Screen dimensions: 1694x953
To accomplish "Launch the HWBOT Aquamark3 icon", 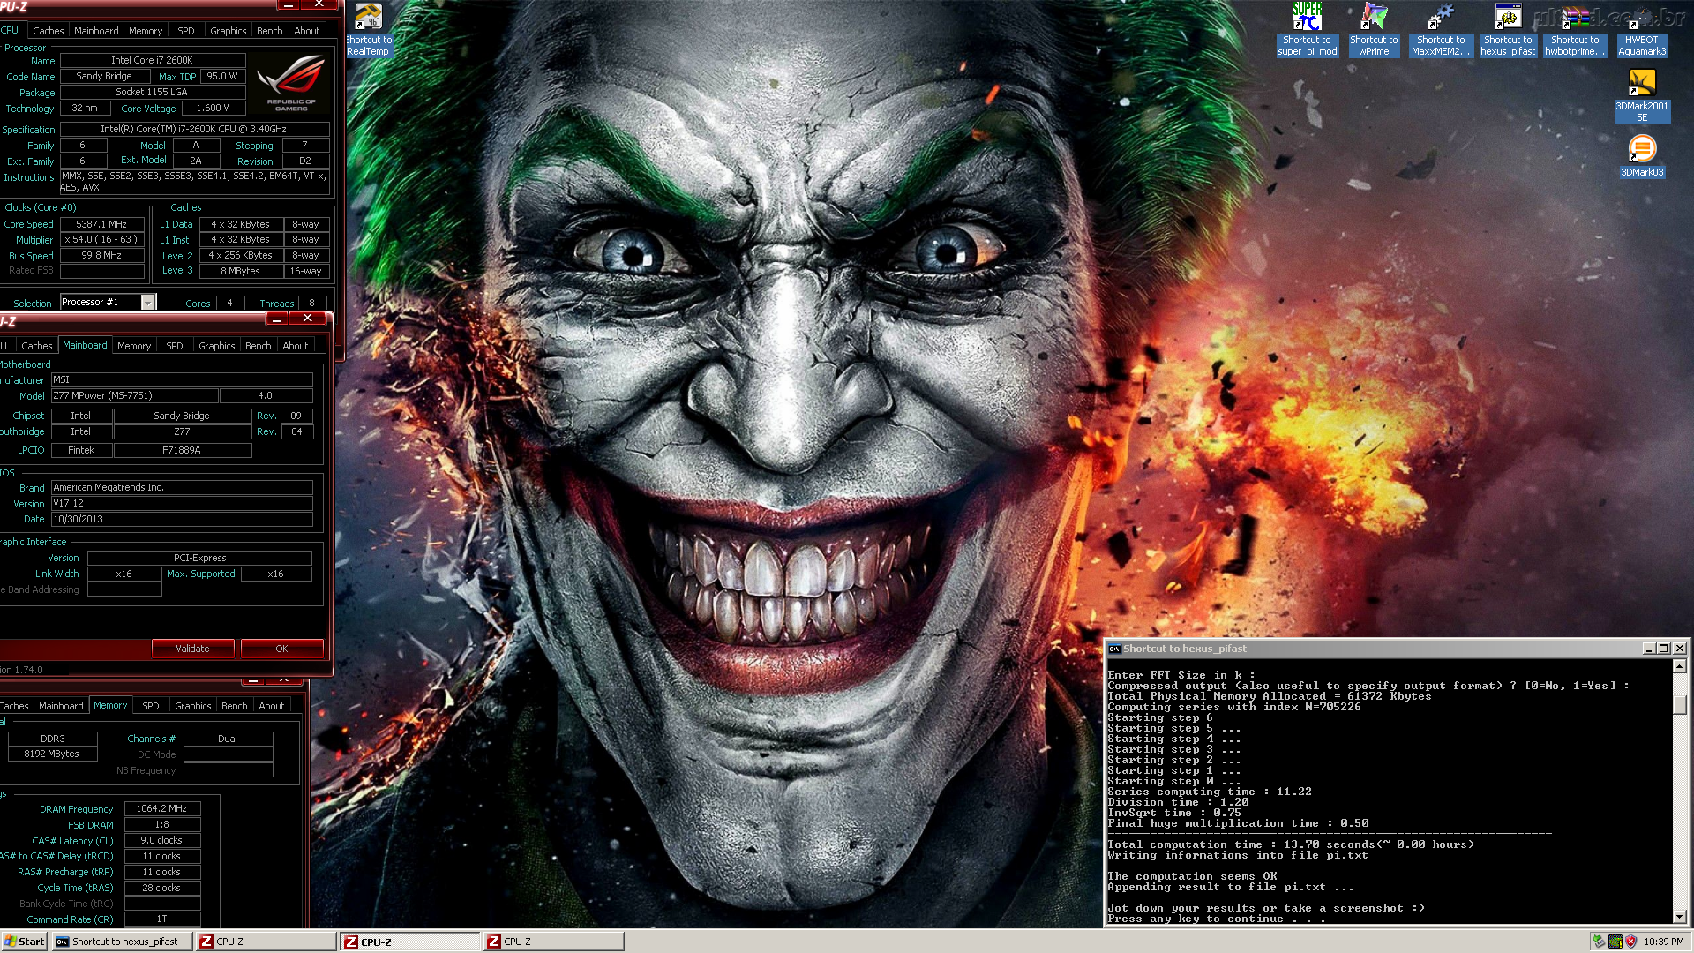I will 1642,29.
